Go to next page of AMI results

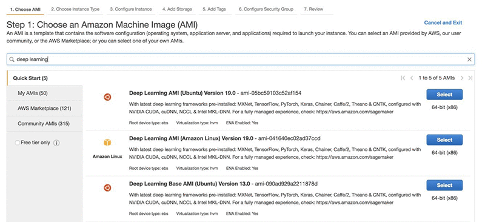pyautogui.click(x=462, y=78)
